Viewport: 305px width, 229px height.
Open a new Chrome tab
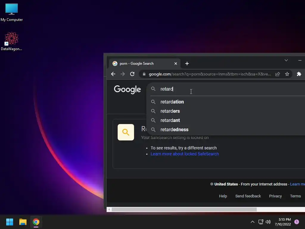(x=187, y=64)
